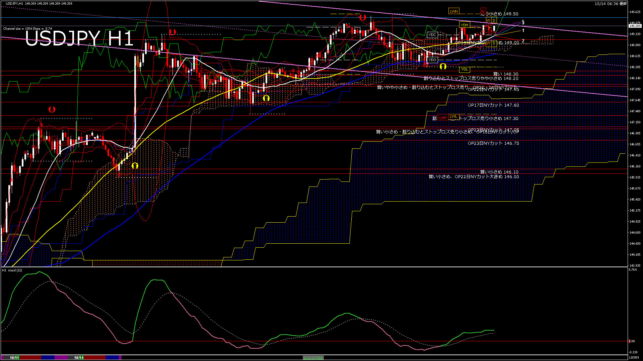The width and height of the screenshot is (643, 361).
Task: Click the 買い 148.30 order label
Action: click(x=506, y=74)
